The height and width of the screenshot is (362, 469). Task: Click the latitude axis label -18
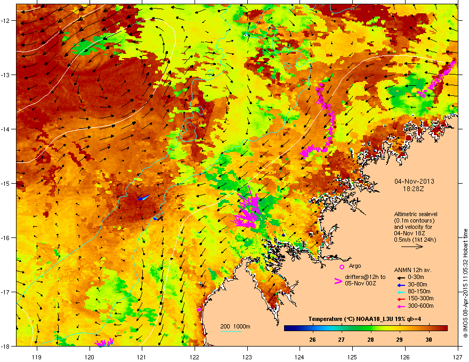click(x=6, y=346)
